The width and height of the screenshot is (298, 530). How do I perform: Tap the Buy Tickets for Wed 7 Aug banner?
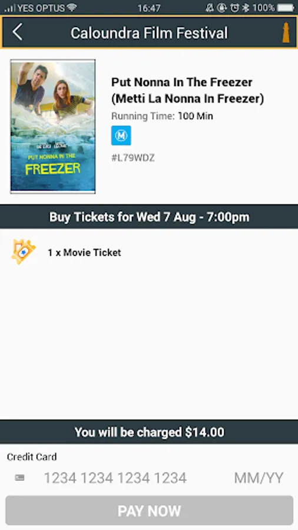click(x=149, y=217)
